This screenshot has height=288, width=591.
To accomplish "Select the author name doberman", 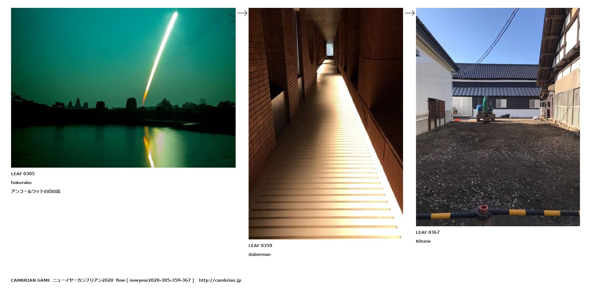I will pos(259,254).
